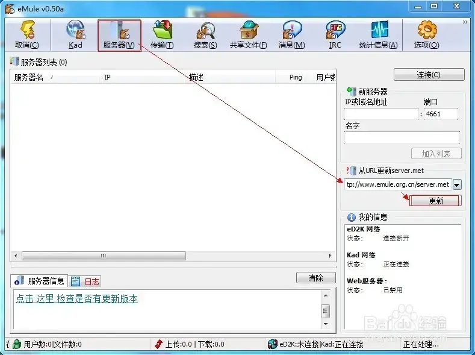The width and height of the screenshot is (475, 355).
Task: Open the 共享文件 (Shared Files) toolbar icon
Action: coord(249,34)
